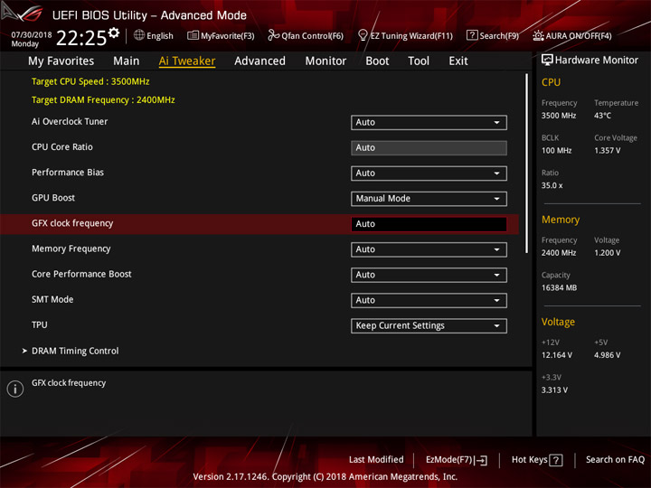Open Search(F9)

(493, 35)
